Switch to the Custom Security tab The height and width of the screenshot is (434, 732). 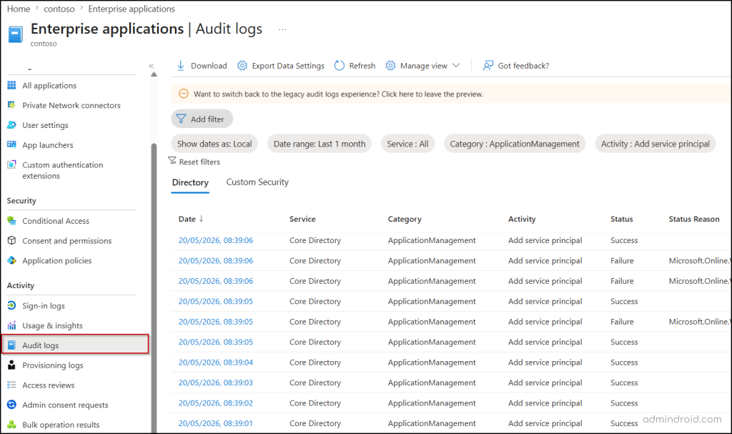257,182
